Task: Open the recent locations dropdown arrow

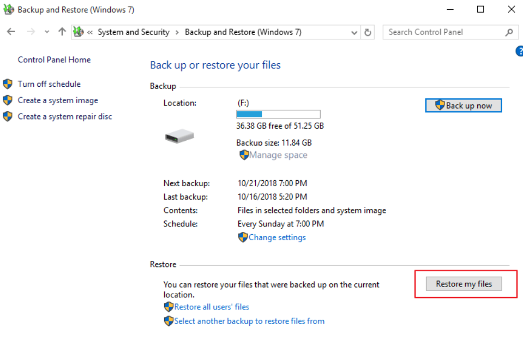Action: tap(47, 32)
